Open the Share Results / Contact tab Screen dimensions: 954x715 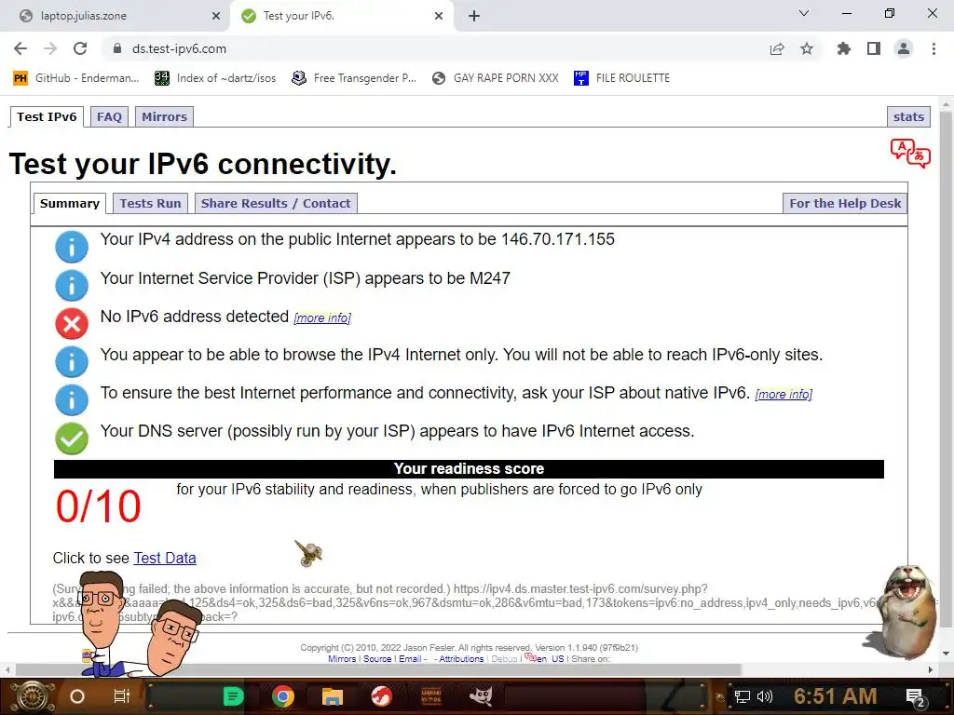coord(276,203)
